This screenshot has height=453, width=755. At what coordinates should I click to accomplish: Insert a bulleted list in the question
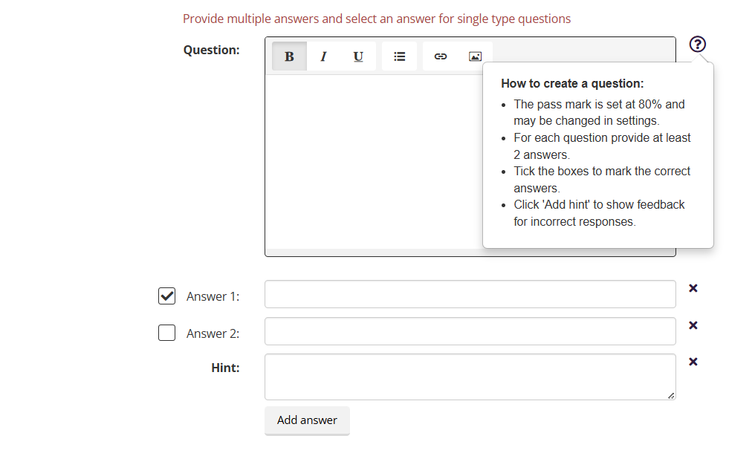(x=399, y=56)
